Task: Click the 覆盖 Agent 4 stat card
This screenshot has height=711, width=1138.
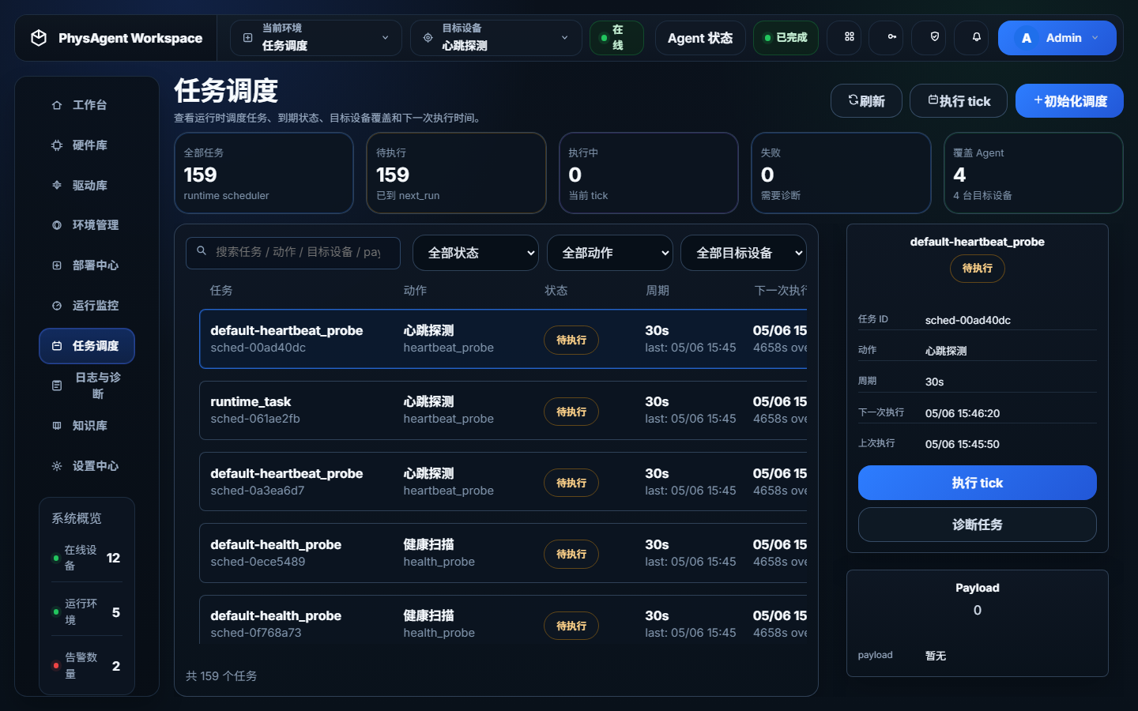Action: point(1034,173)
